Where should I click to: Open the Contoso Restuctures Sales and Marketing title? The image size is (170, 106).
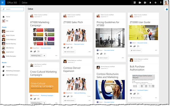coord(107,76)
